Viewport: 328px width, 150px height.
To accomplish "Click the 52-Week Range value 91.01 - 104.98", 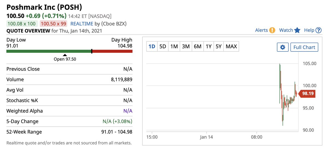I will (117, 132).
